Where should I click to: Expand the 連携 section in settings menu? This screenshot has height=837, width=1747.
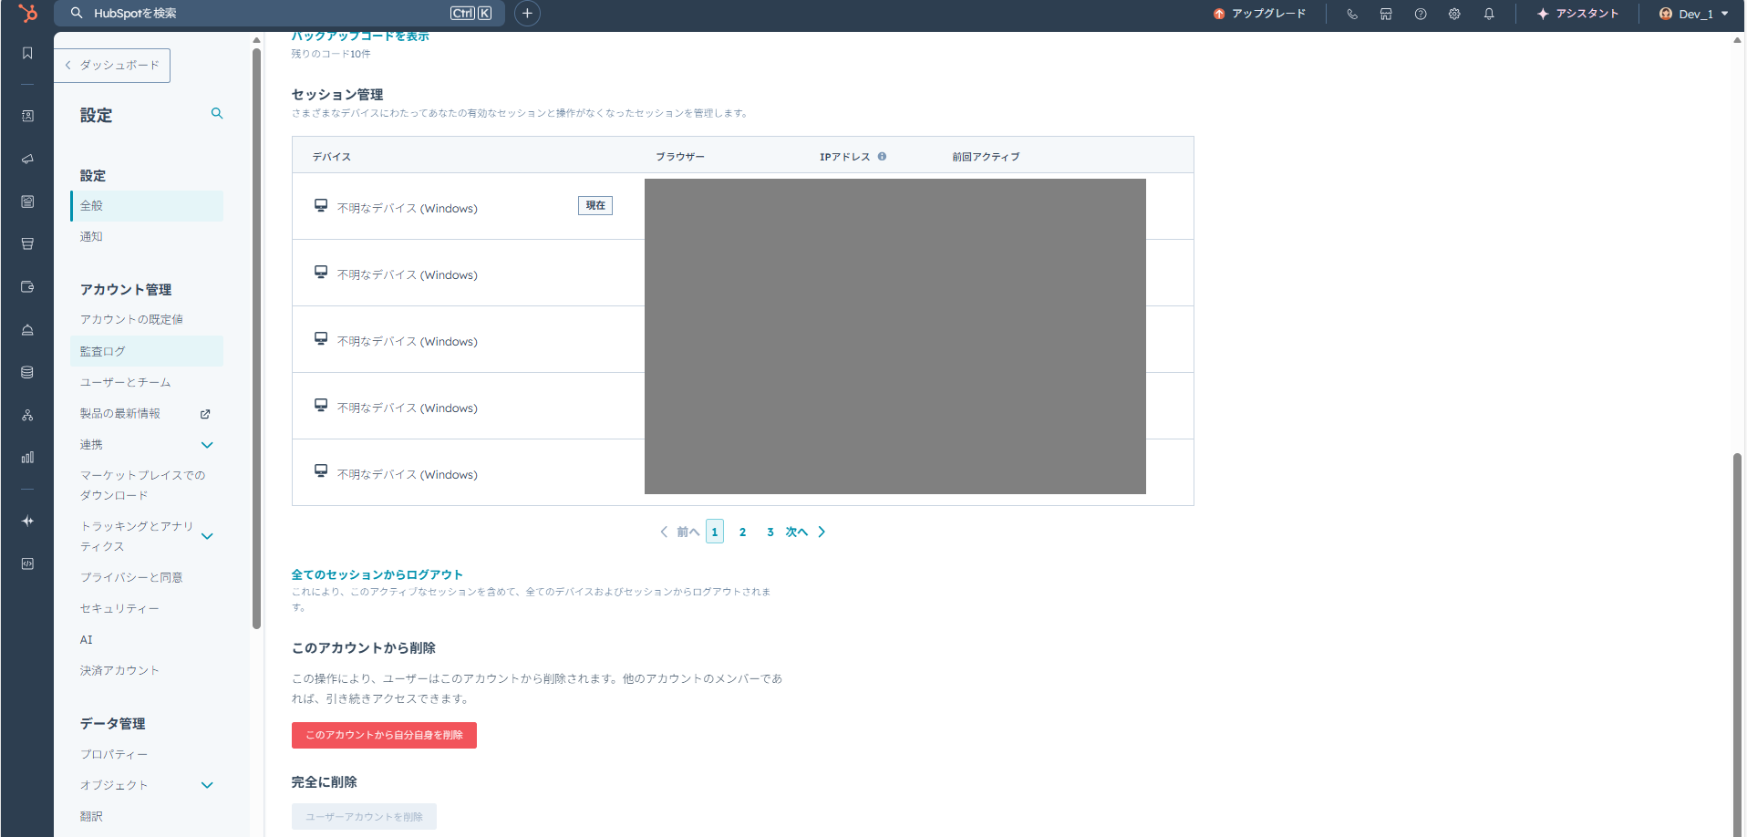pos(207,445)
